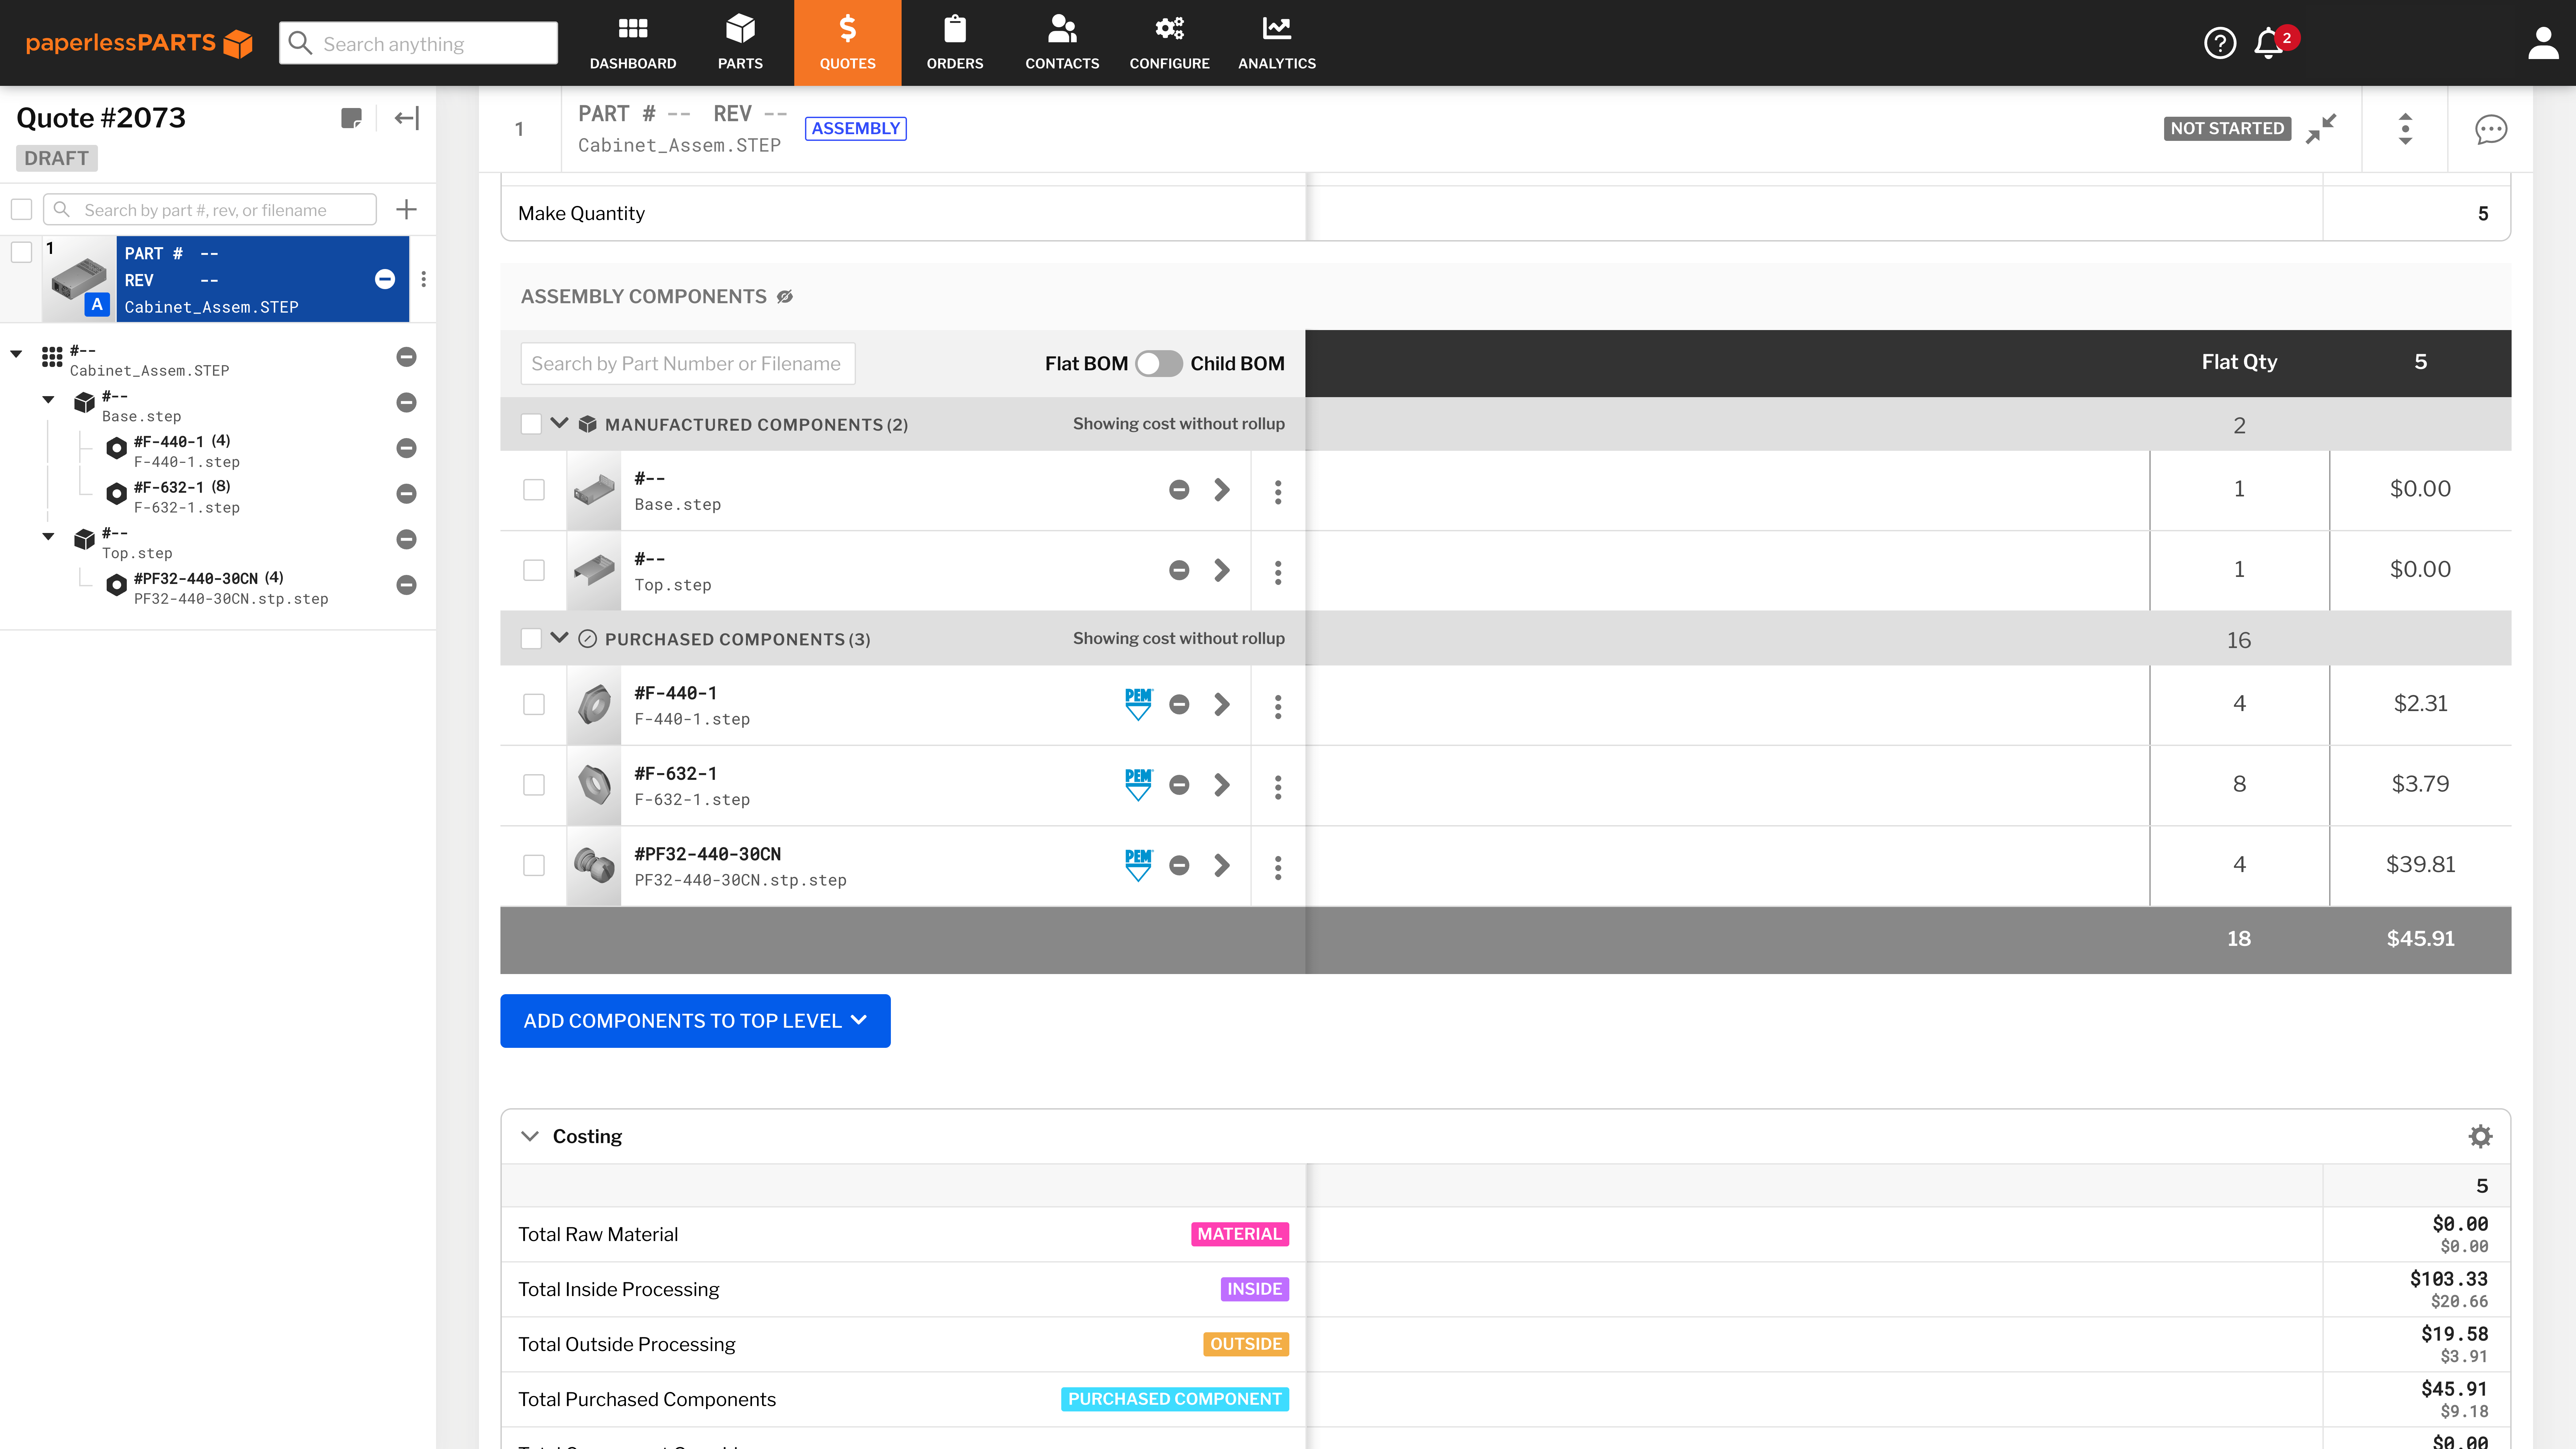Click minus icon beside PF32-440-30CN tree row
Image resolution: width=2576 pixels, height=1449 pixels.
pos(406,585)
